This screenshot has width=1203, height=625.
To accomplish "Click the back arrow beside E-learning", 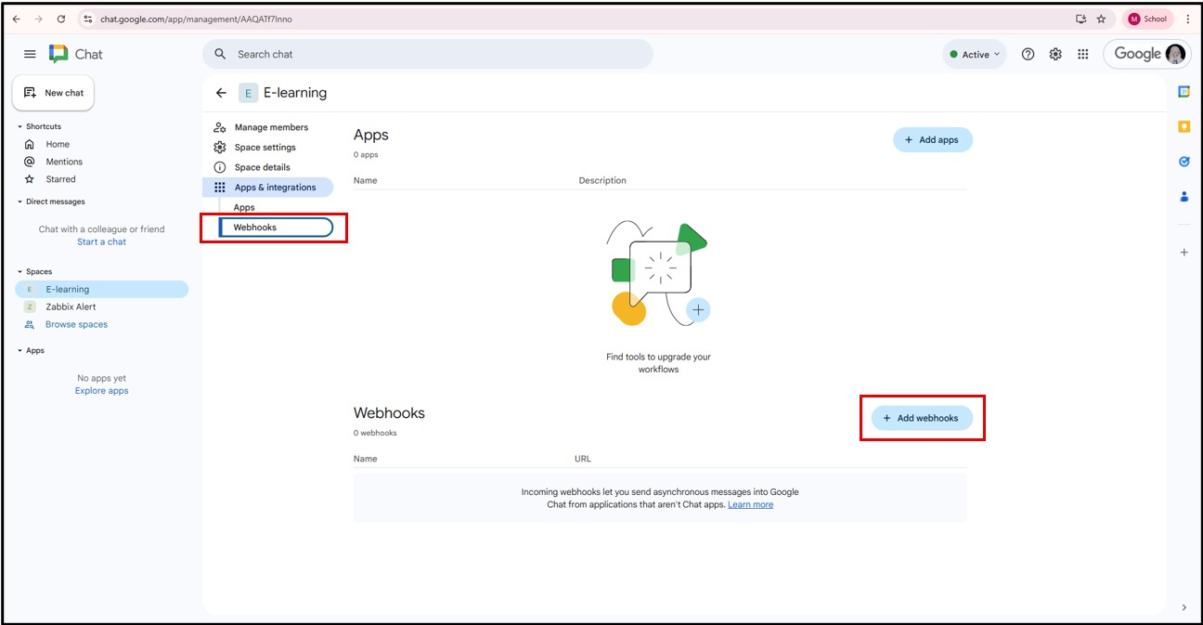I will 221,93.
